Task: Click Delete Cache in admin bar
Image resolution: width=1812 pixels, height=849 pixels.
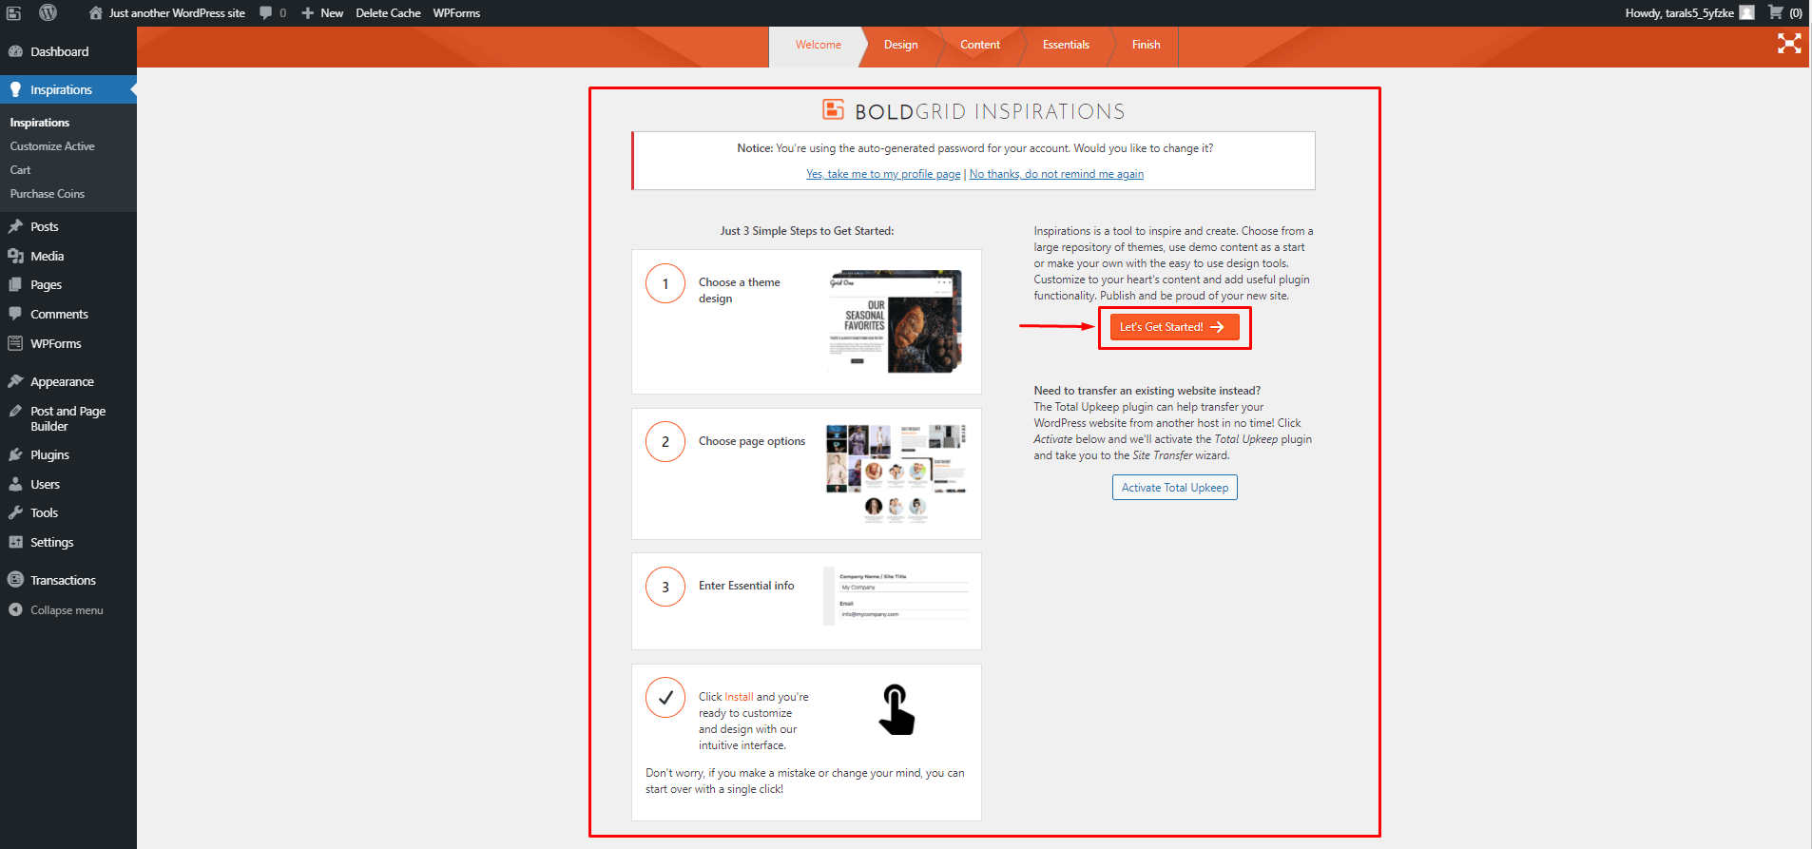Action: 388,13
